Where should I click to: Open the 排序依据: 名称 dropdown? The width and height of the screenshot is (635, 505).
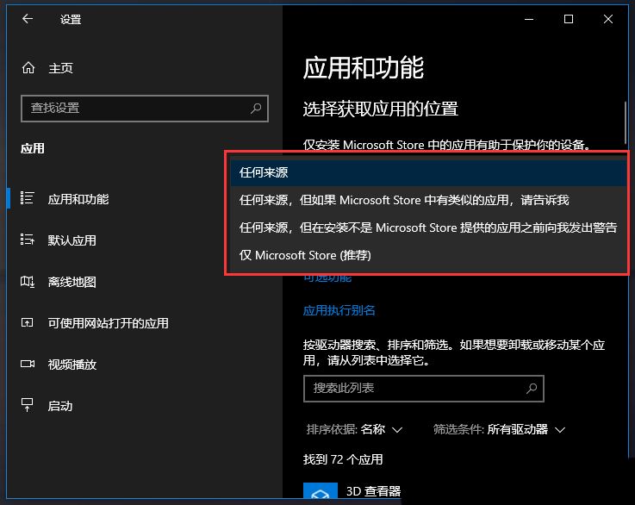(354, 429)
